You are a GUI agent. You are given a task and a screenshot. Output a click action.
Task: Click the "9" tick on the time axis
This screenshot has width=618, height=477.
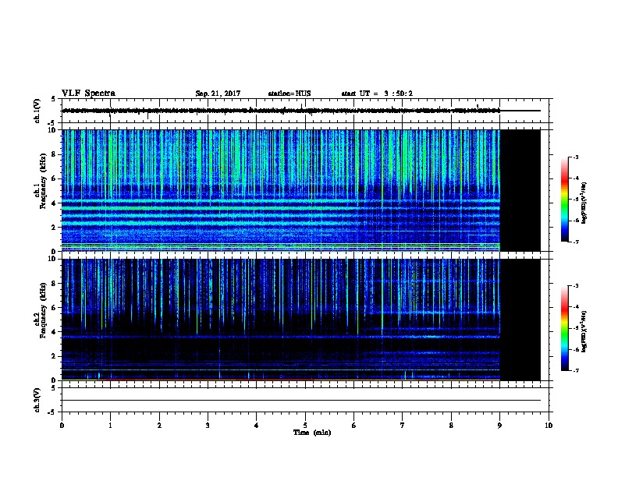[x=499, y=426]
